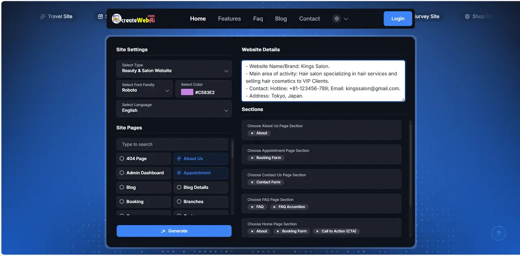Click the scroll-to-top arrow icon
The width and height of the screenshot is (520, 256).
point(498,233)
